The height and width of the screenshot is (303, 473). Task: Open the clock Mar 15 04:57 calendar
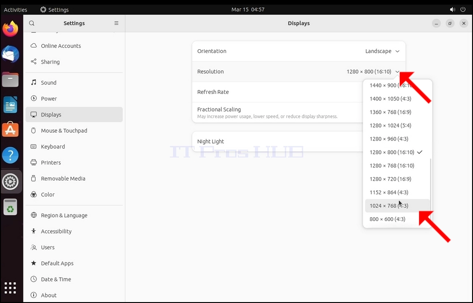(248, 10)
